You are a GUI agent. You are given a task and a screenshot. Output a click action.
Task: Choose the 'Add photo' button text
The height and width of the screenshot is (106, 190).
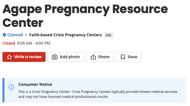pyautogui.click(x=70, y=57)
